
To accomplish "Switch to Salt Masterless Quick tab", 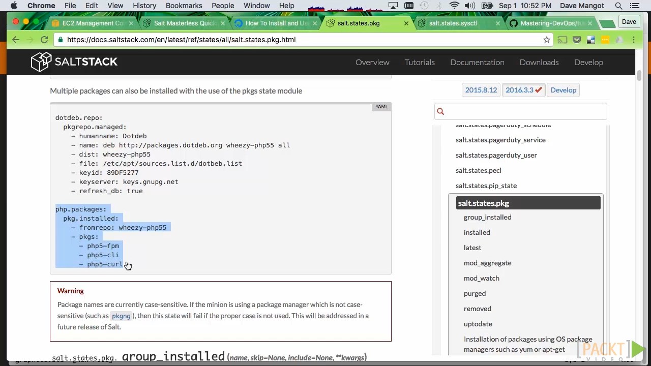I will click(x=184, y=23).
